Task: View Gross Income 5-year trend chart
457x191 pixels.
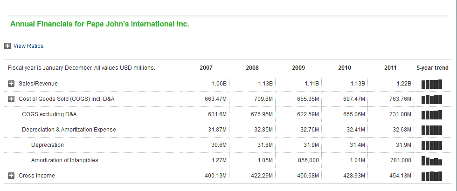Action: coord(432,176)
